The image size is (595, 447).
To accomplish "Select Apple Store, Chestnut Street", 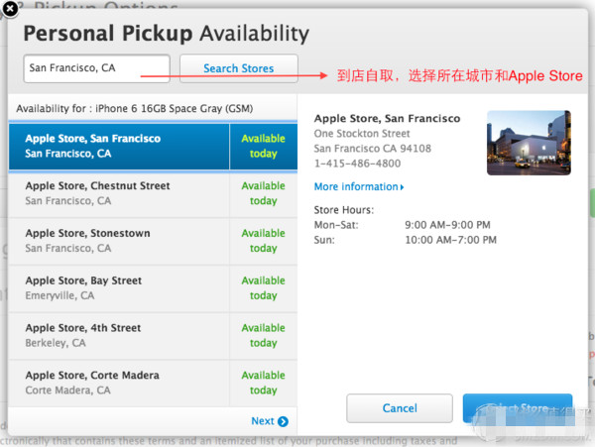I will (x=119, y=193).
